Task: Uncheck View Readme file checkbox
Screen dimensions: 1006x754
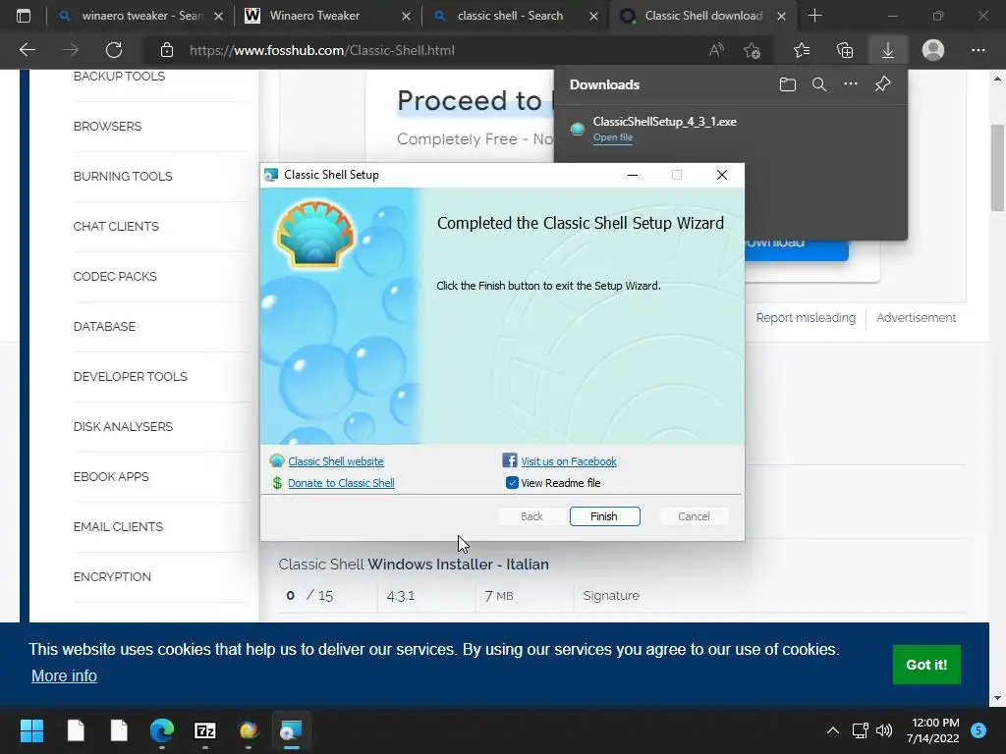Action: [x=511, y=483]
